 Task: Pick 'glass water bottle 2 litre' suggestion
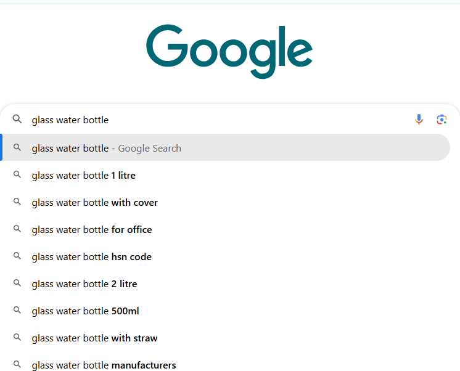[84, 284]
